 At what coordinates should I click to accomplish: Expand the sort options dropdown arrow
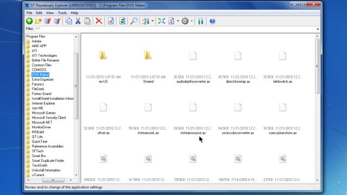[x=152, y=21]
